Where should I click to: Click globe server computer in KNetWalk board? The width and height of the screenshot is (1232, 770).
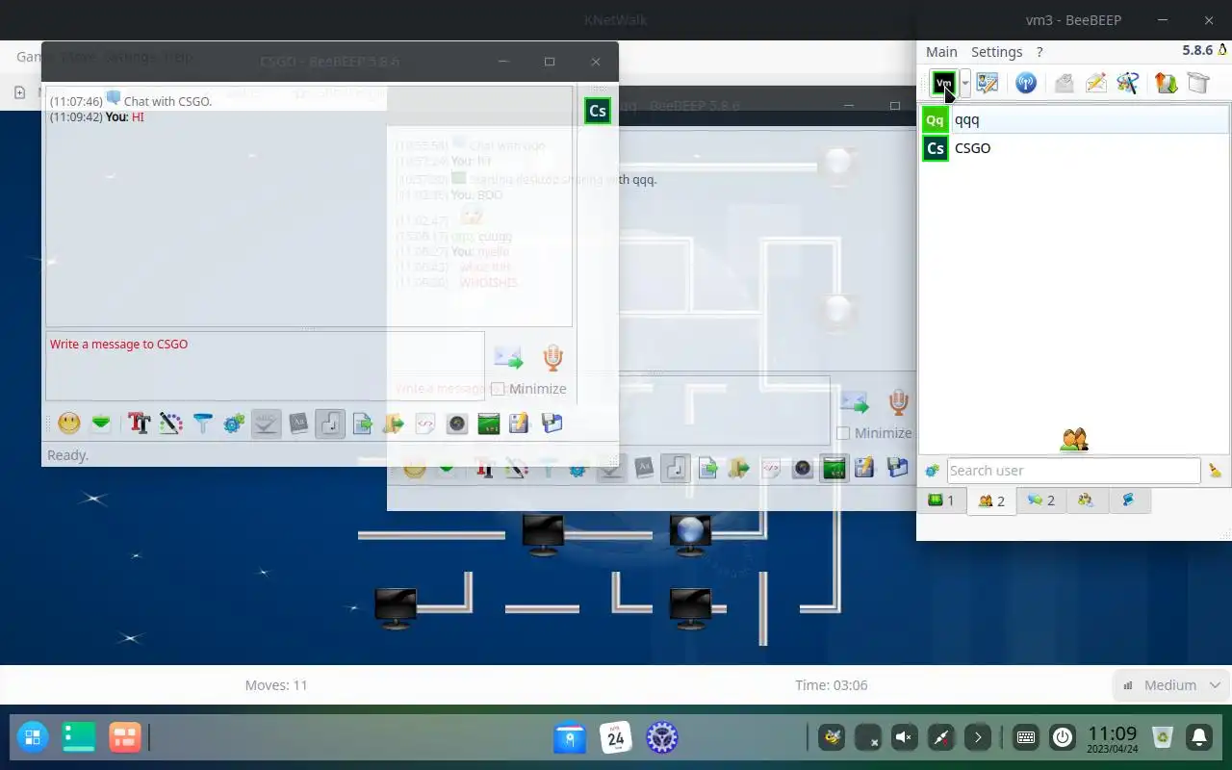click(x=690, y=535)
